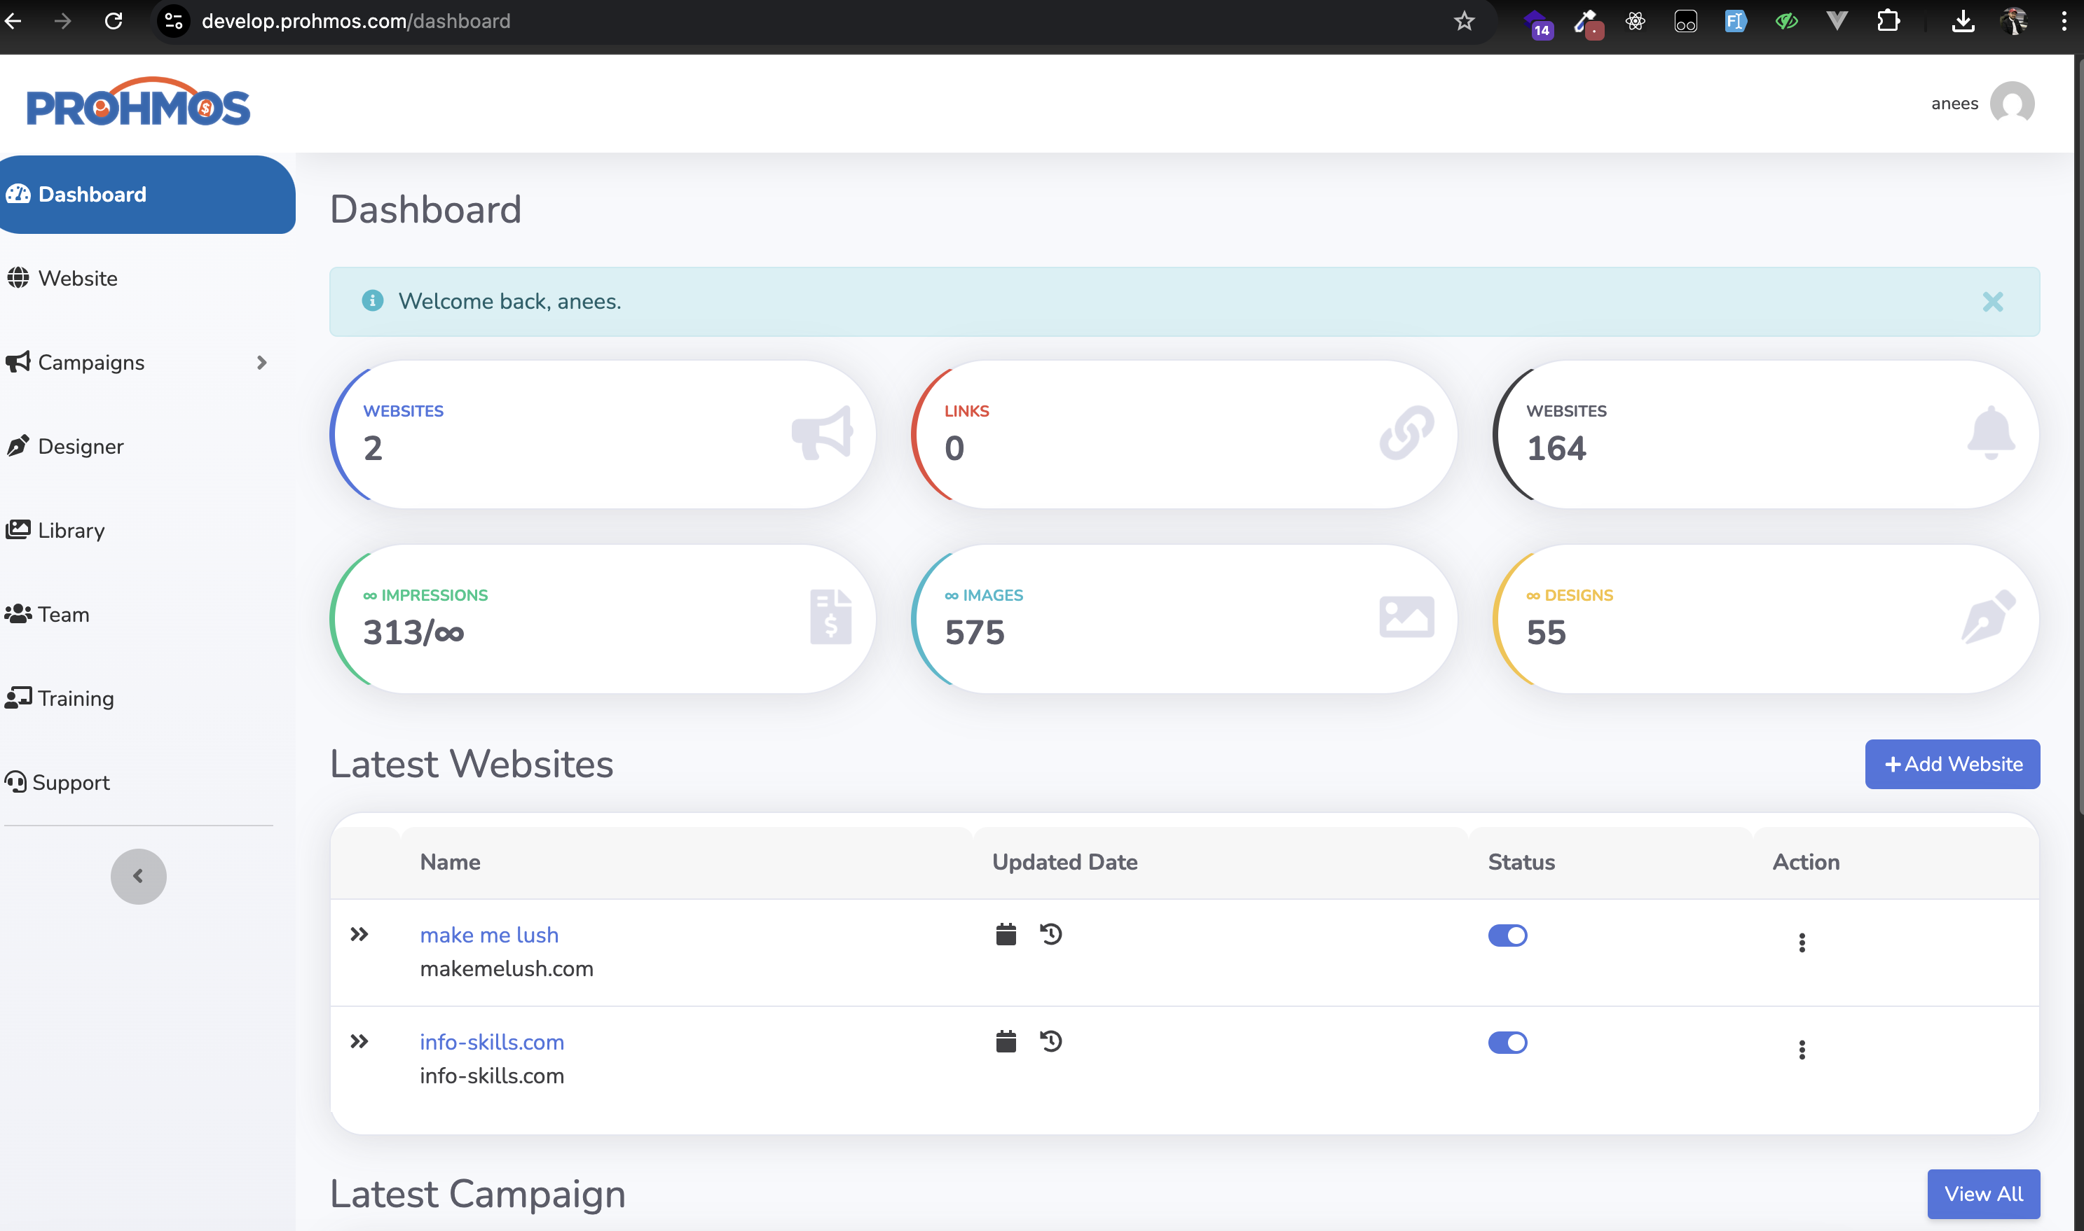Open action menu for make me lush

(1802, 943)
